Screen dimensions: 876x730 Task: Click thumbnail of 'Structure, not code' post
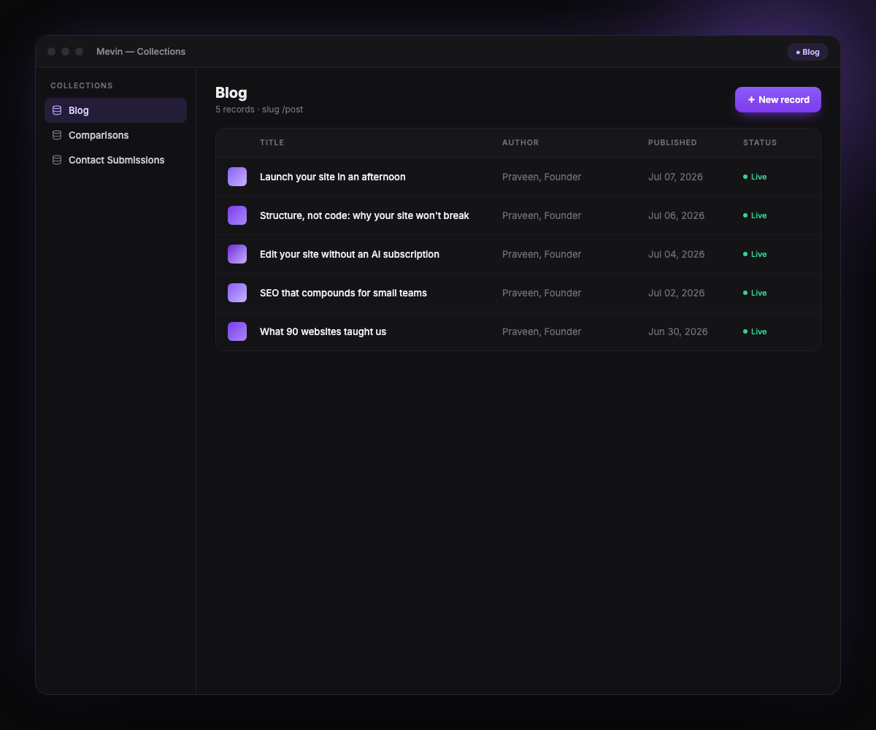pyautogui.click(x=237, y=215)
